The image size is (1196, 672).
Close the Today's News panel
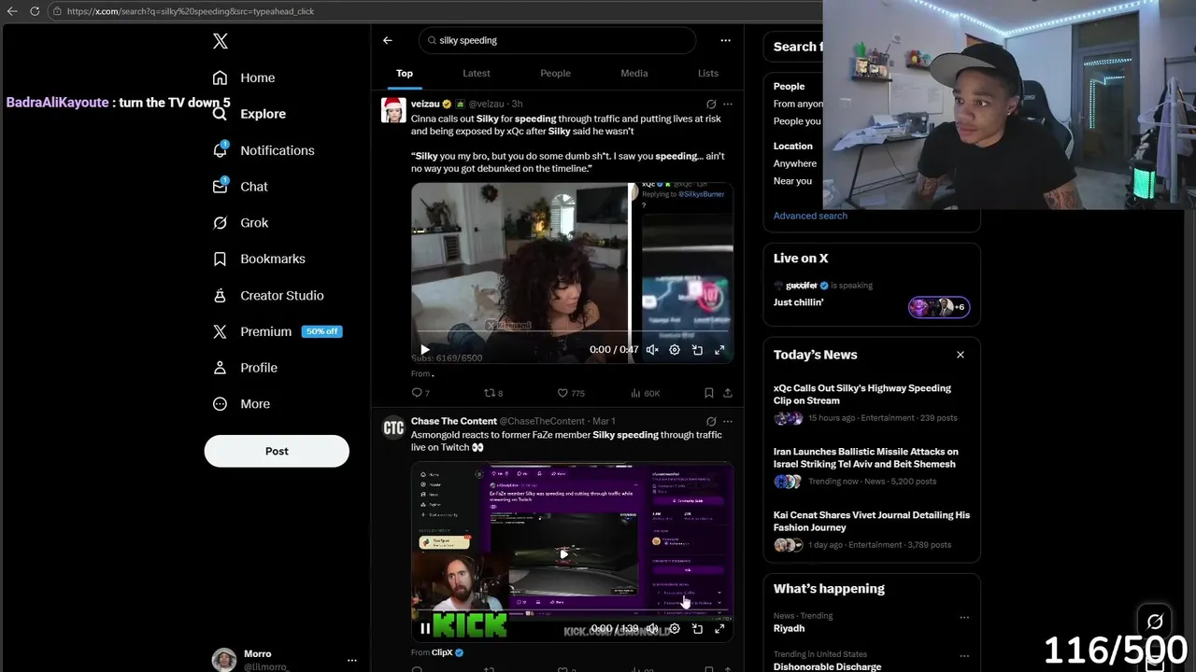(960, 355)
